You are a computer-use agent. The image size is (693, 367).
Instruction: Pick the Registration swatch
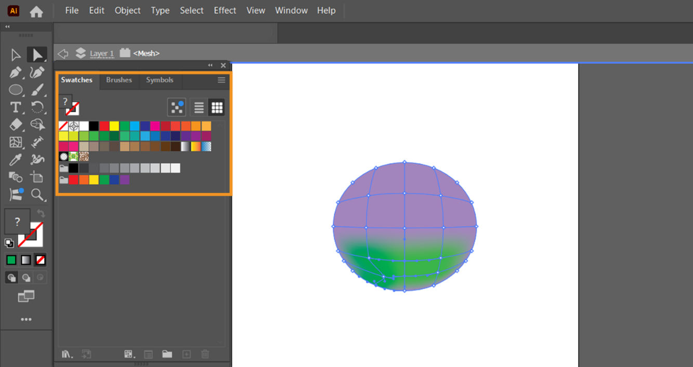74,126
